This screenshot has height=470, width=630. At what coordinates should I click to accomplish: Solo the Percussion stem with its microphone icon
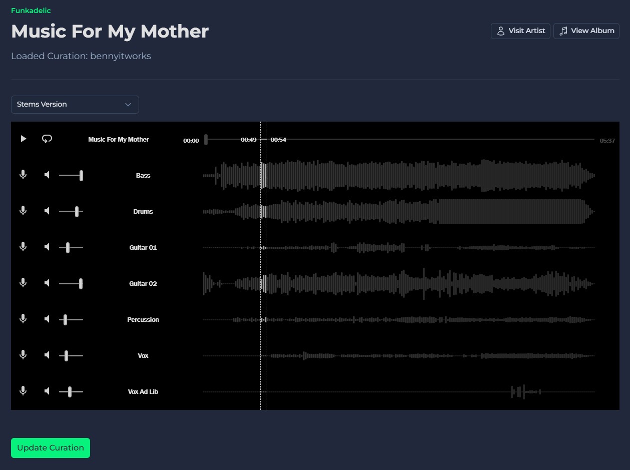point(23,319)
